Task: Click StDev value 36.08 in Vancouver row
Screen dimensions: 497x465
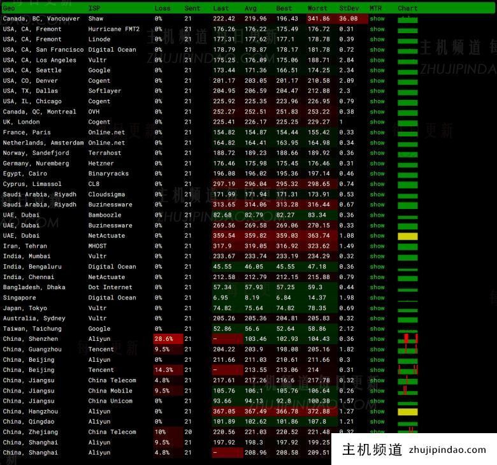Action: click(349, 18)
